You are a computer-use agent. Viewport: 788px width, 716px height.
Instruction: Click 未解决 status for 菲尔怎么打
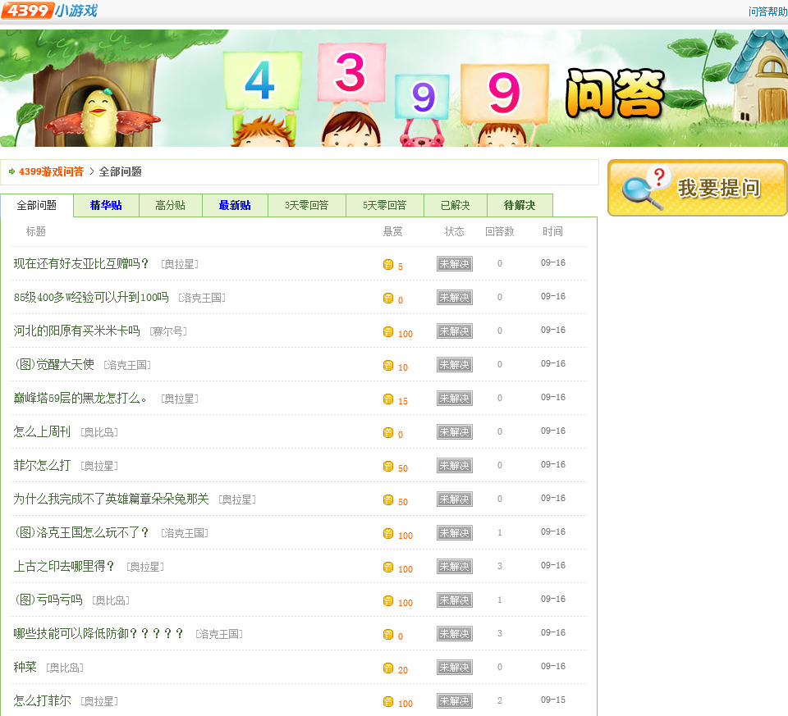coord(454,466)
